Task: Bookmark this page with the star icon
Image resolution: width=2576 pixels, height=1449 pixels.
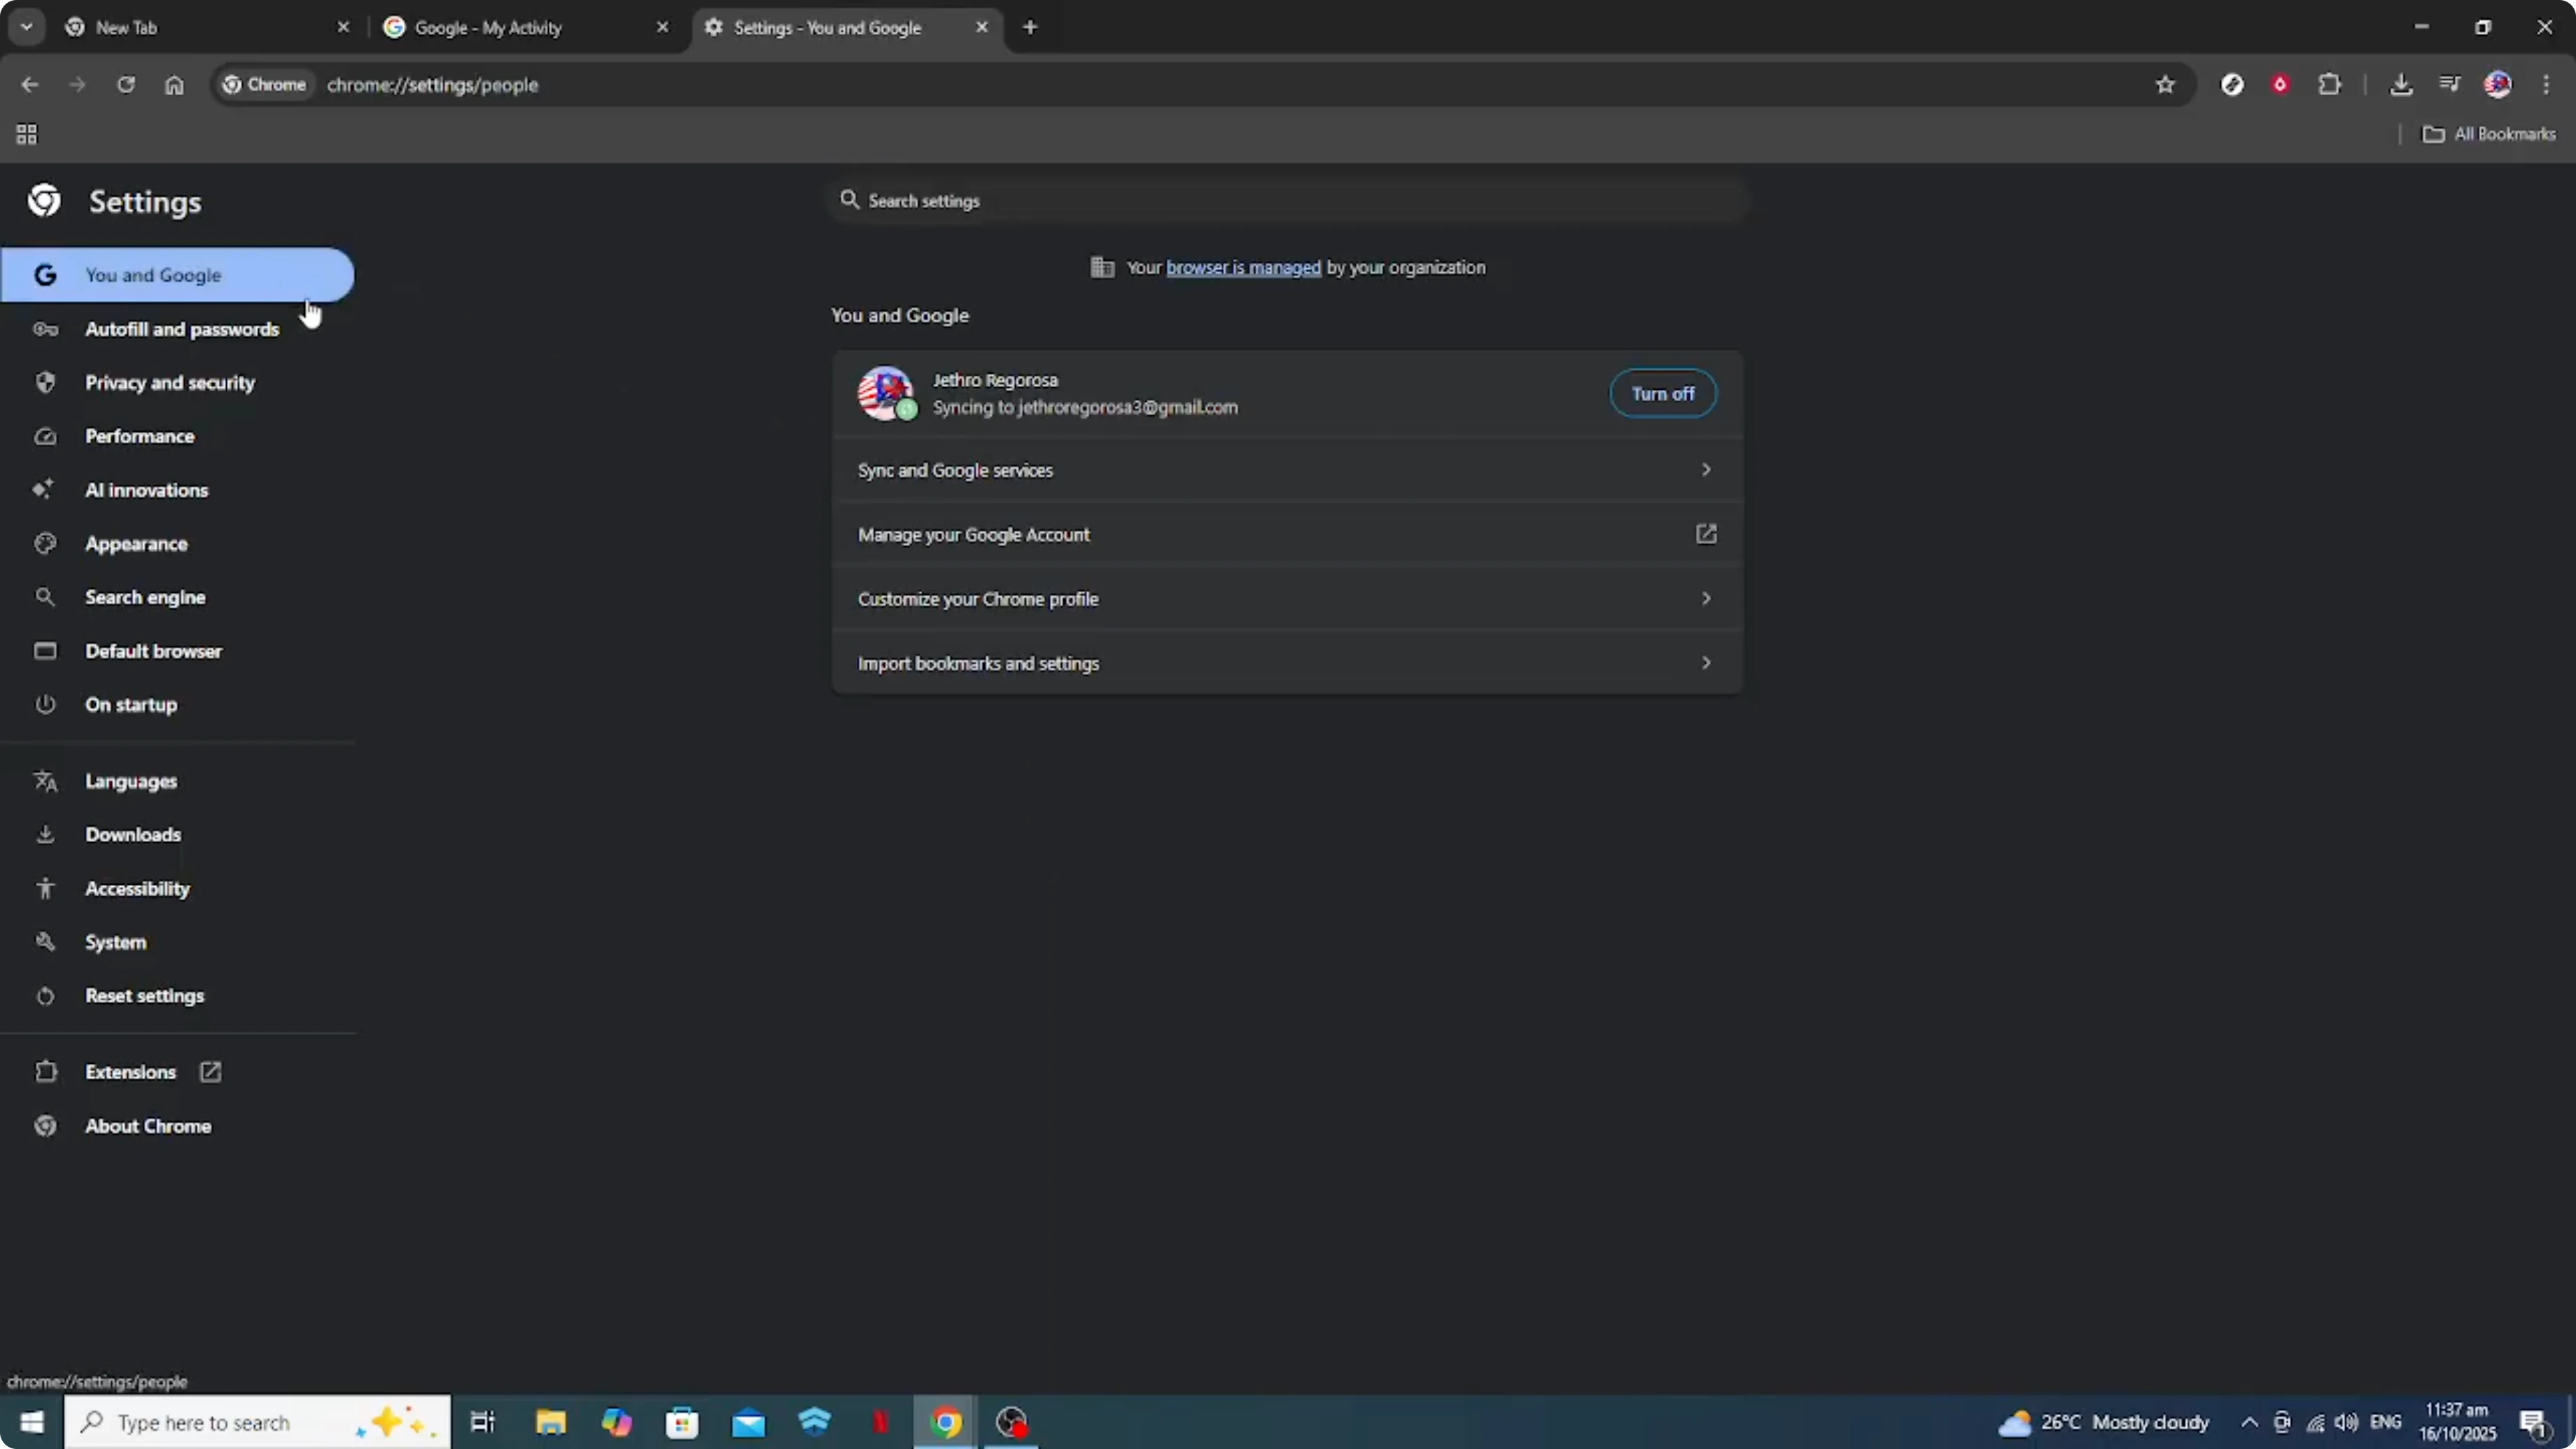Action: (2165, 85)
